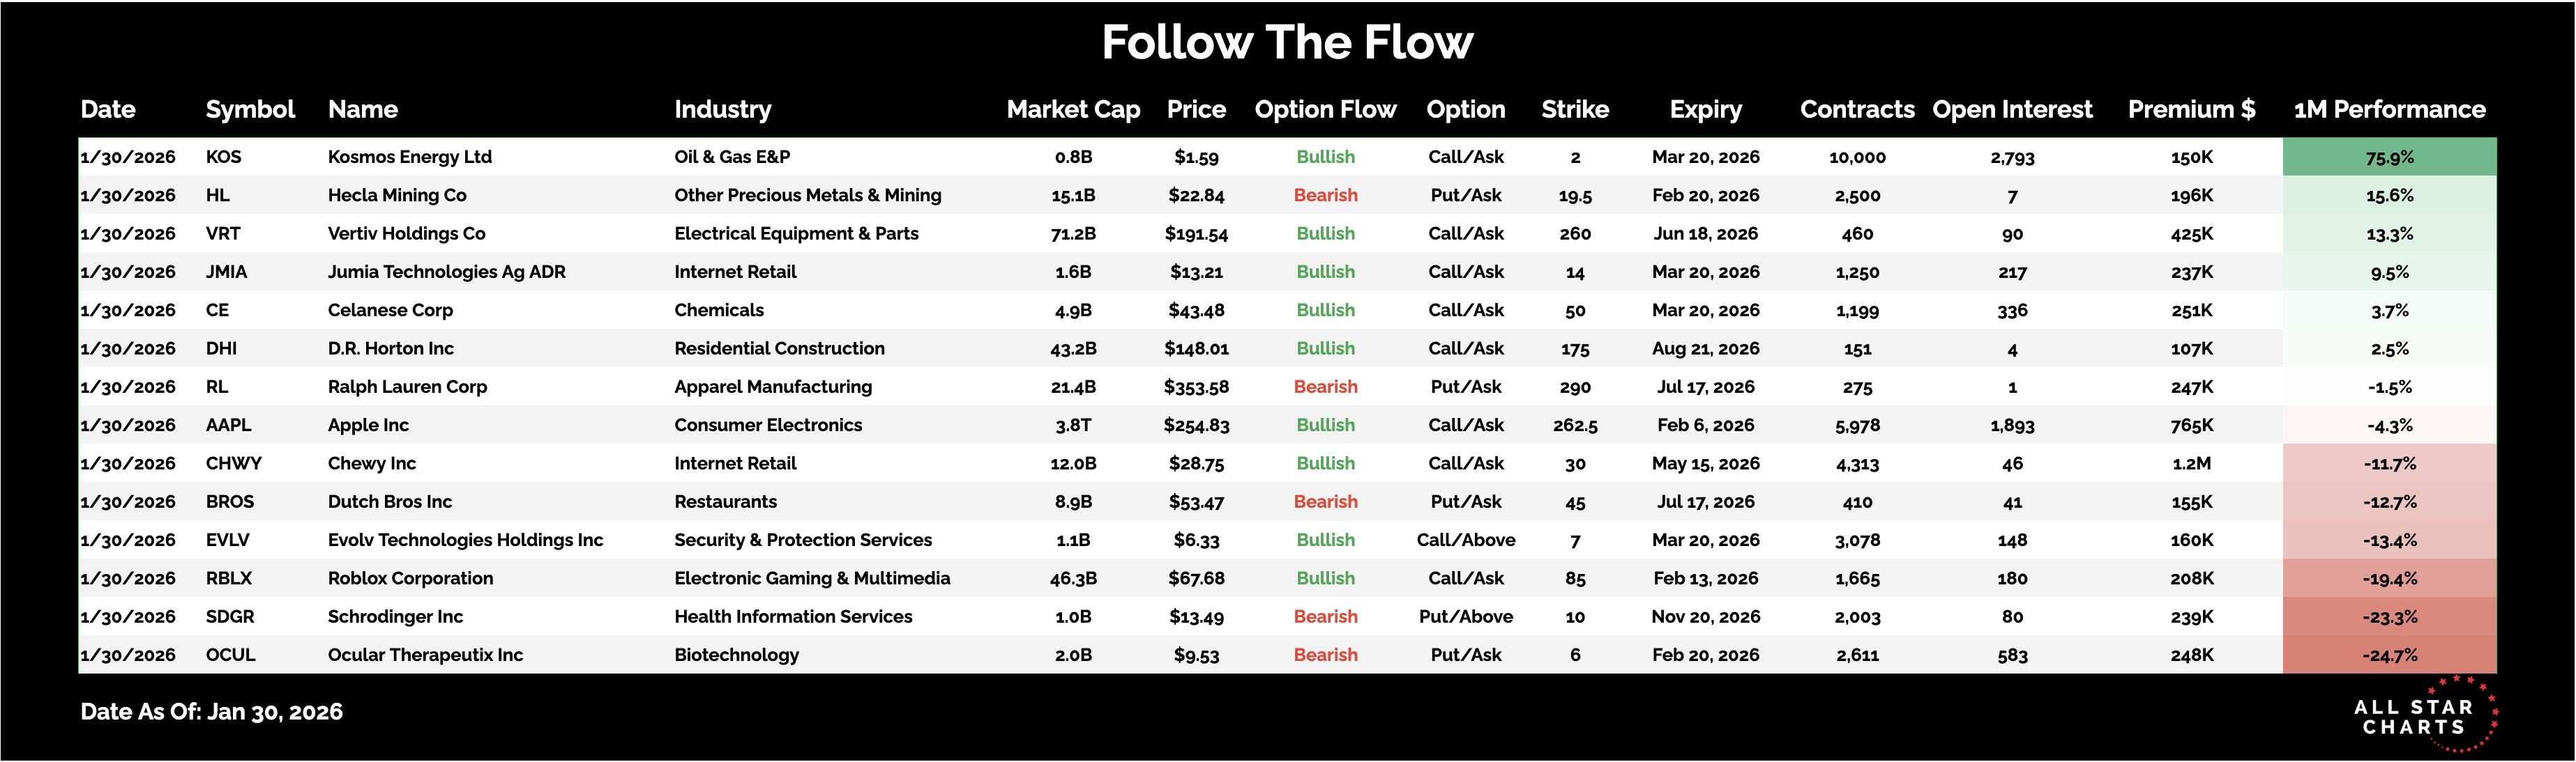Click the 1M Performance column header
This screenshot has height=762, width=2576.
[2389, 110]
